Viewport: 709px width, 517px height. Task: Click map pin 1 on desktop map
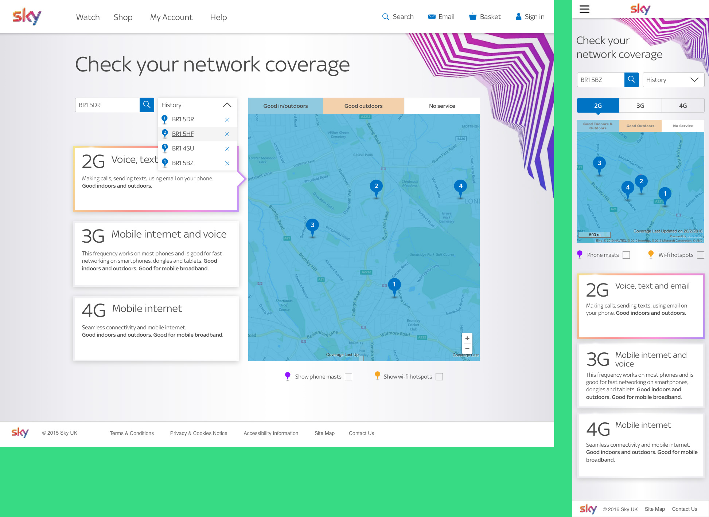click(x=394, y=287)
